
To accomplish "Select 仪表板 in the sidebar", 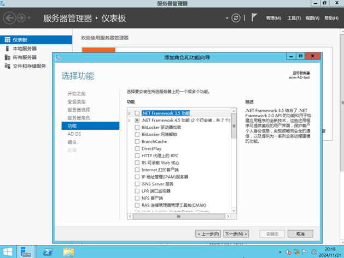I will pyautogui.click(x=36, y=40).
